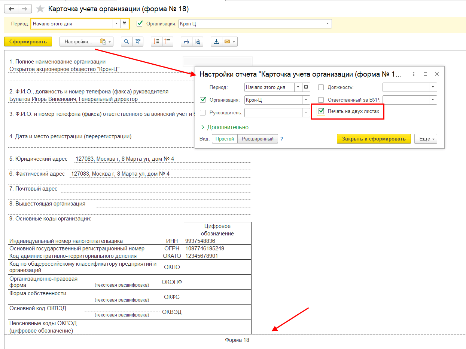Open dialog more-options three dots icon
466x349 pixels.
point(414,74)
